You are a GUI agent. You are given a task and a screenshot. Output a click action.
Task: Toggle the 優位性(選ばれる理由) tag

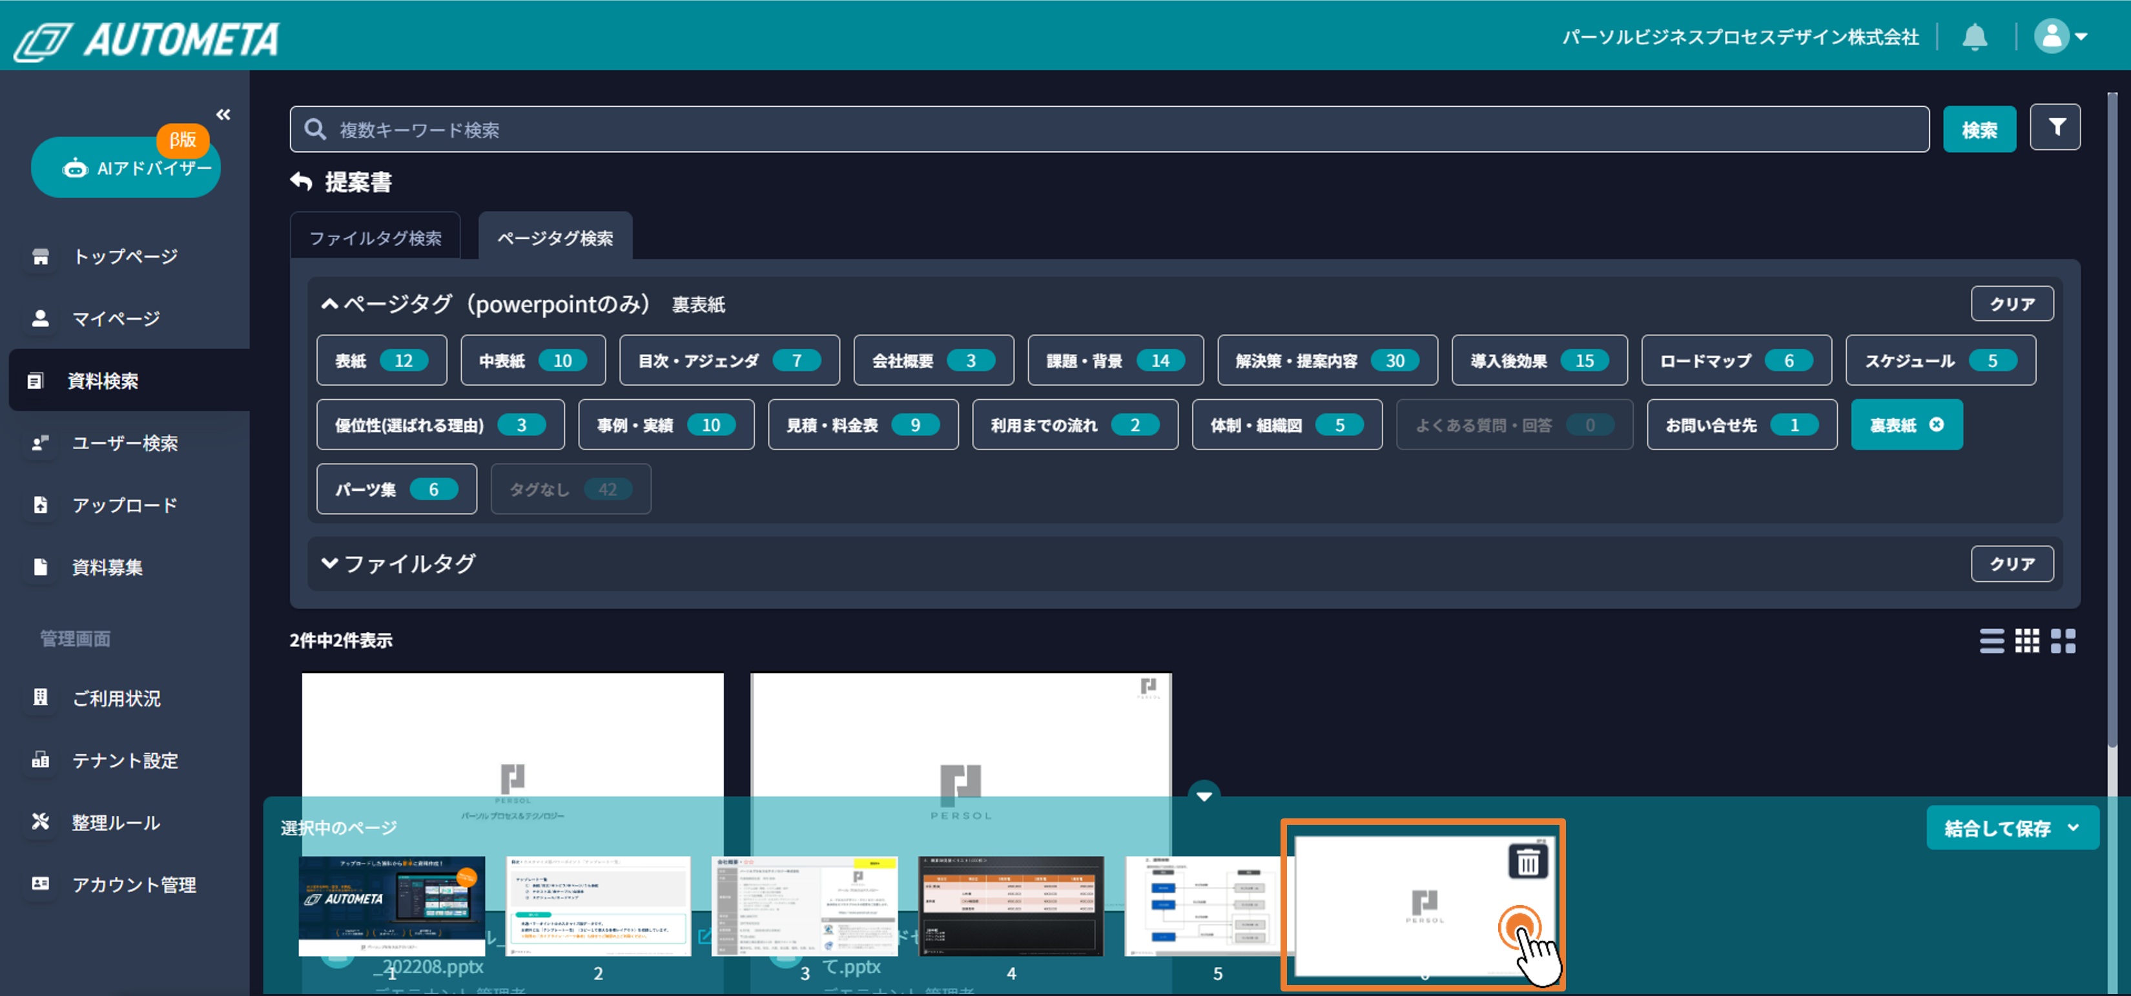[x=440, y=424]
